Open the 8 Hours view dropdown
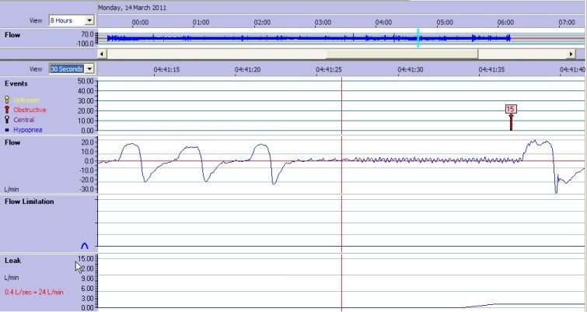The height and width of the screenshot is (312, 587). point(89,19)
